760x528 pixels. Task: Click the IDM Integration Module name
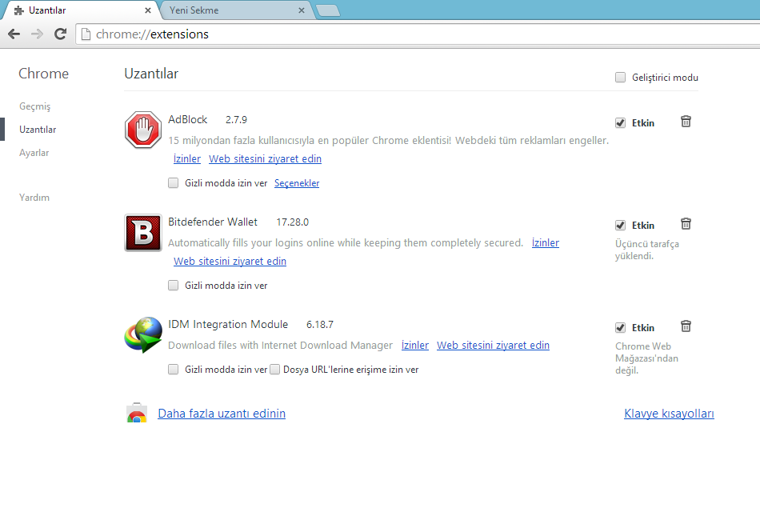click(228, 324)
